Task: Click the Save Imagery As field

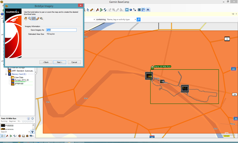Action: click(x=61, y=30)
